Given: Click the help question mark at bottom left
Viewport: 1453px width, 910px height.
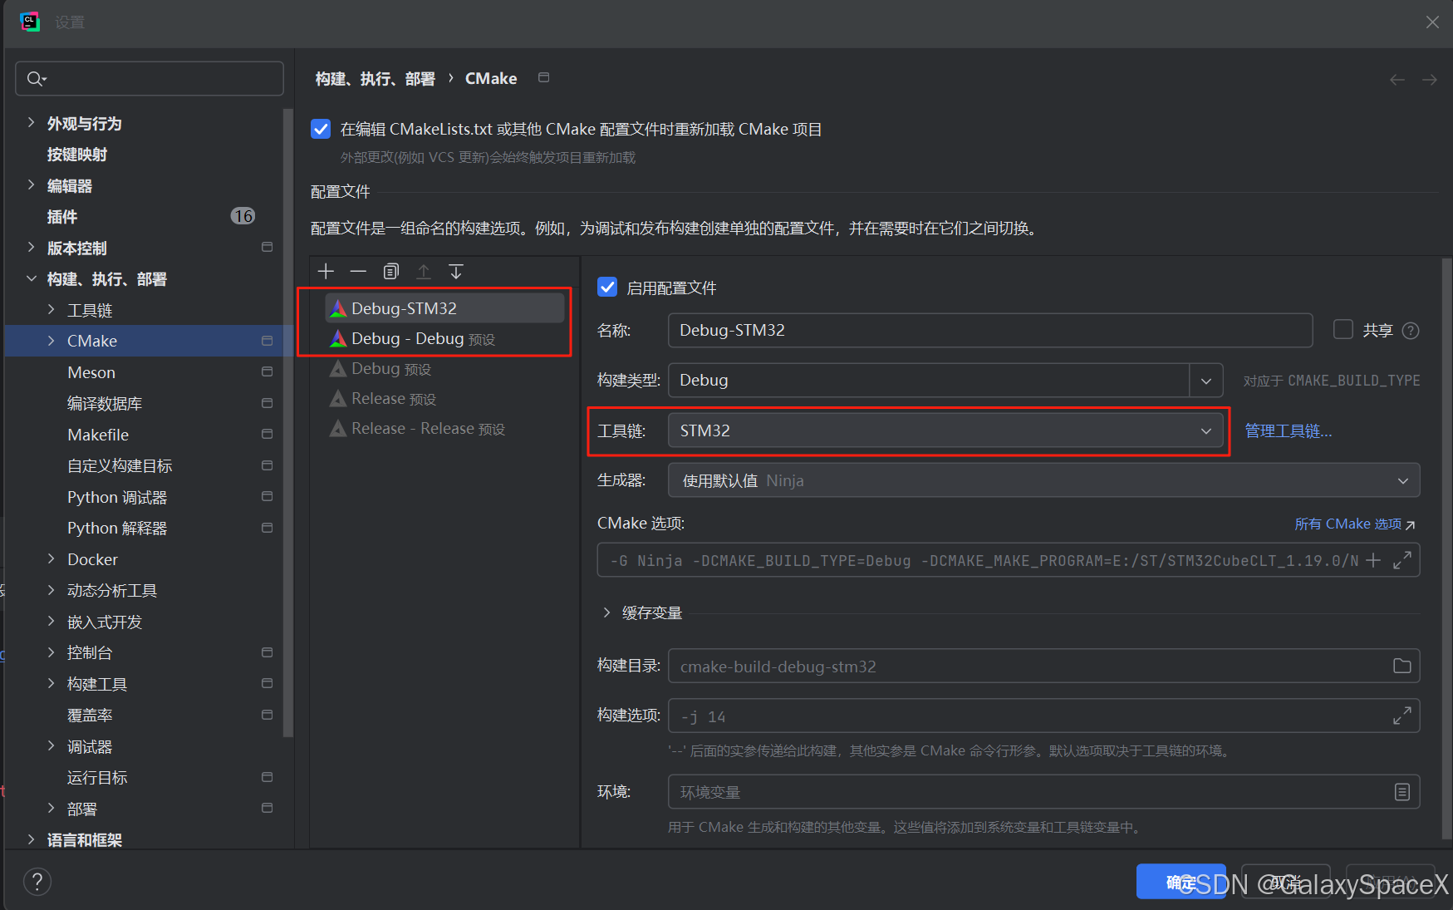Looking at the screenshot, I should 37,882.
